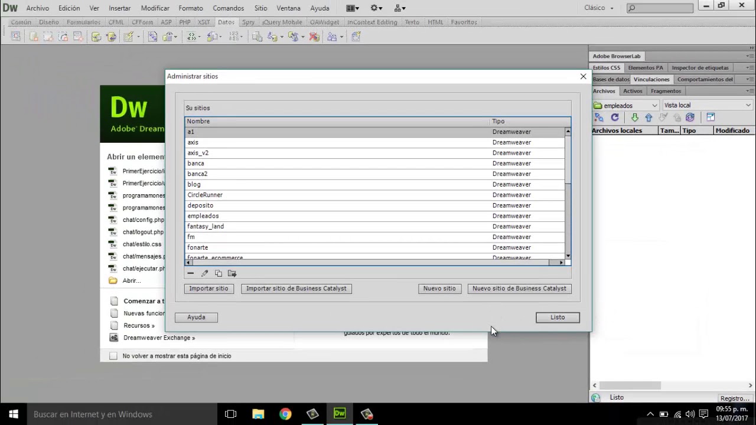The height and width of the screenshot is (425, 756).
Task: Edit the selected site with pencil icon
Action: click(x=204, y=273)
